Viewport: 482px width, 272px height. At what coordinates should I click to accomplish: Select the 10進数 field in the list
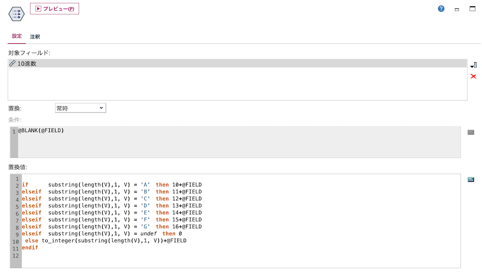pyautogui.click(x=237, y=63)
